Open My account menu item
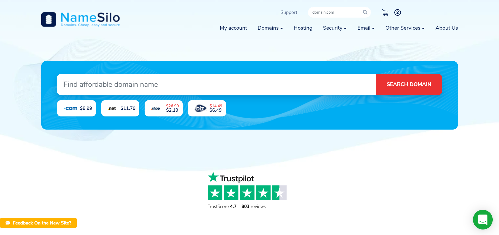Viewport: 499px width, 235px height. [x=233, y=28]
